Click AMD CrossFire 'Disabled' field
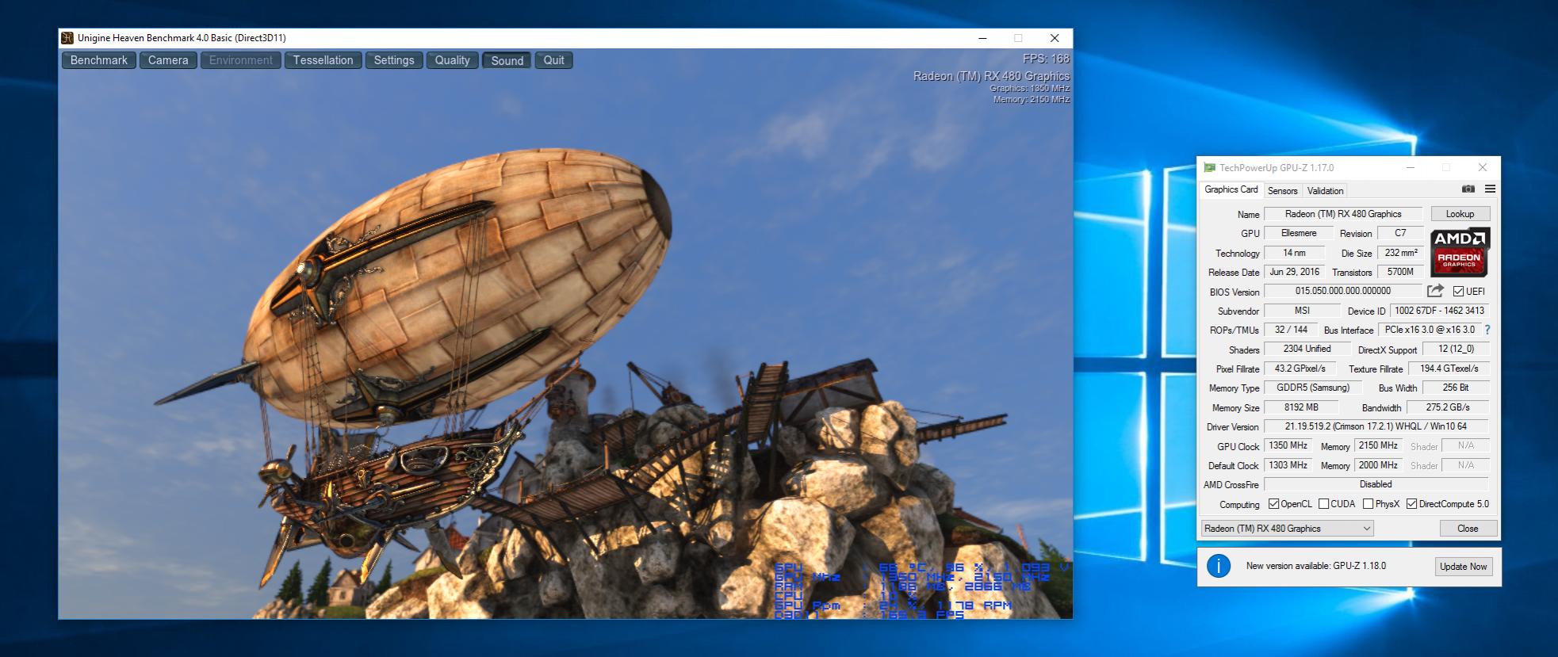 pyautogui.click(x=1376, y=484)
